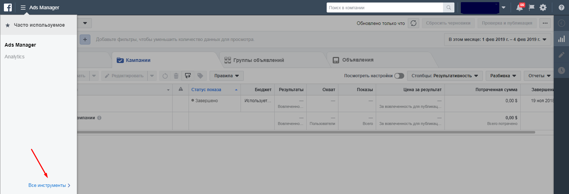The image size is (569, 194).
Task: Click the Использует… budget cell
Action: tap(258, 104)
